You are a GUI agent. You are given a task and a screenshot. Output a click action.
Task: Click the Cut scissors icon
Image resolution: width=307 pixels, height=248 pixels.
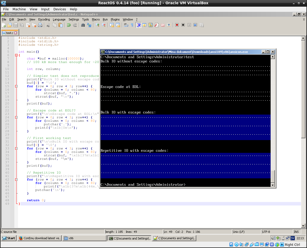48,25
